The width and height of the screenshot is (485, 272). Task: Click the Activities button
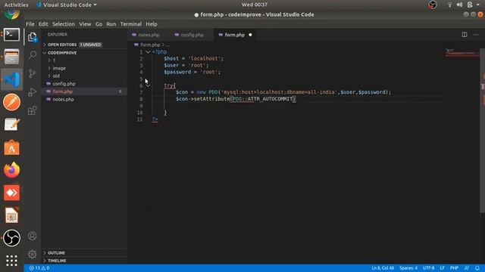[16, 5]
